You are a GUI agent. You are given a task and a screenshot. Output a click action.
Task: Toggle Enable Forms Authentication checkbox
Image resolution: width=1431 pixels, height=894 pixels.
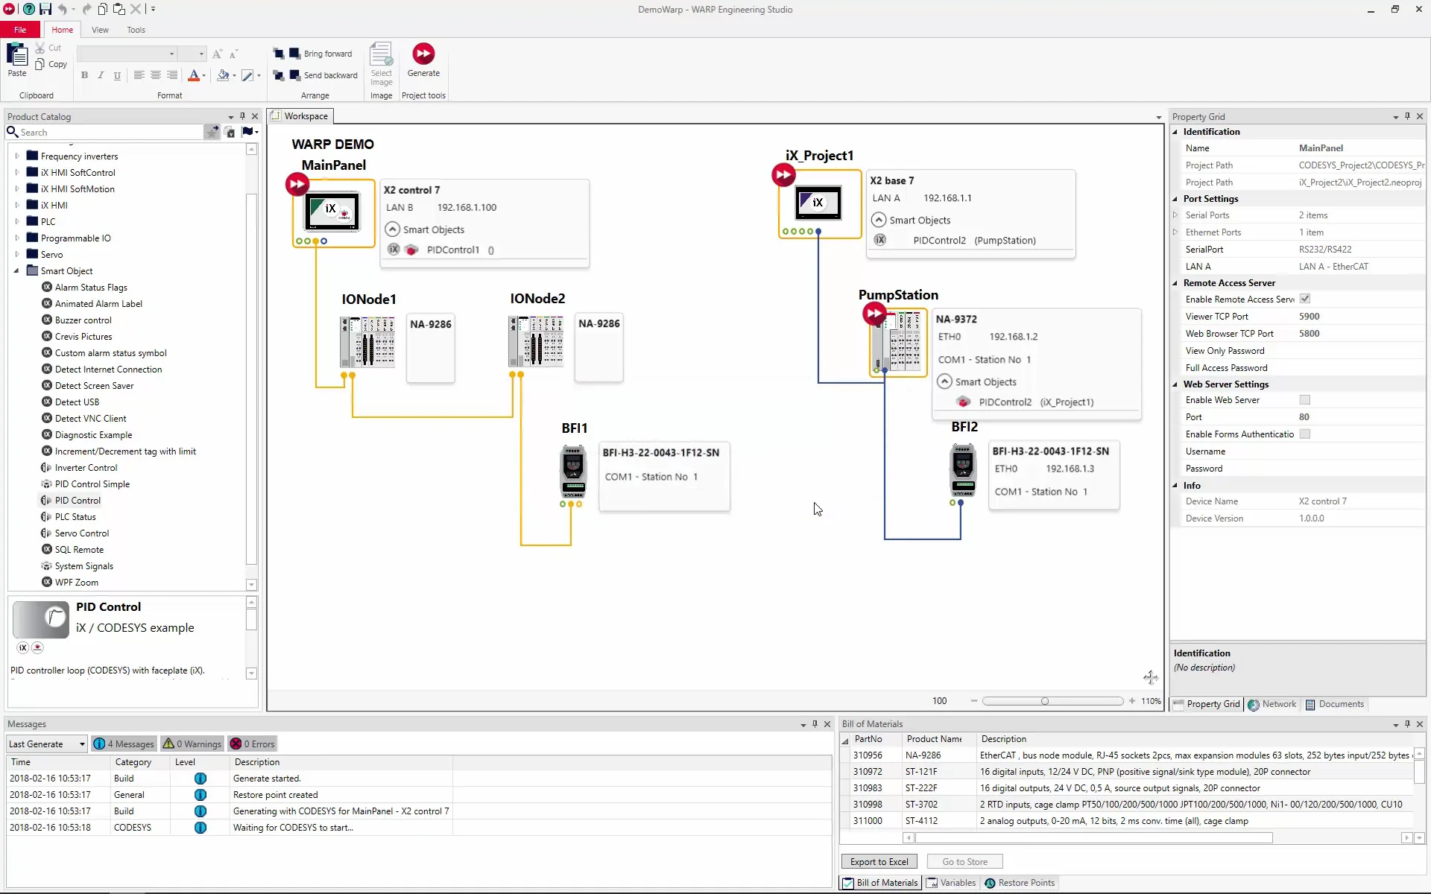click(x=1305, y=434)
